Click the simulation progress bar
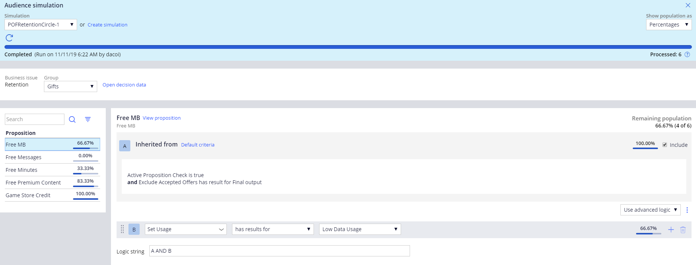This screenshot has width=696, height=265. point(348,47)
